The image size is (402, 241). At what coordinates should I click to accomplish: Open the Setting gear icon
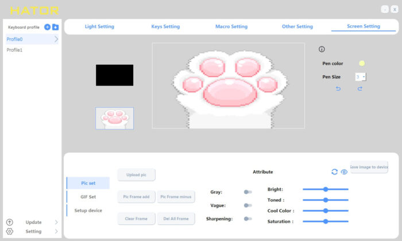click(x=10, y=231)
